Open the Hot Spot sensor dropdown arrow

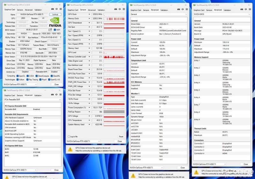click(x=89, y=27)
